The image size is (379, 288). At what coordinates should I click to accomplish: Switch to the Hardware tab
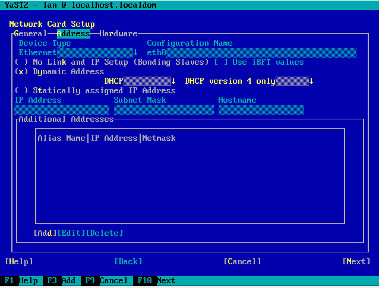coord(118,33)
